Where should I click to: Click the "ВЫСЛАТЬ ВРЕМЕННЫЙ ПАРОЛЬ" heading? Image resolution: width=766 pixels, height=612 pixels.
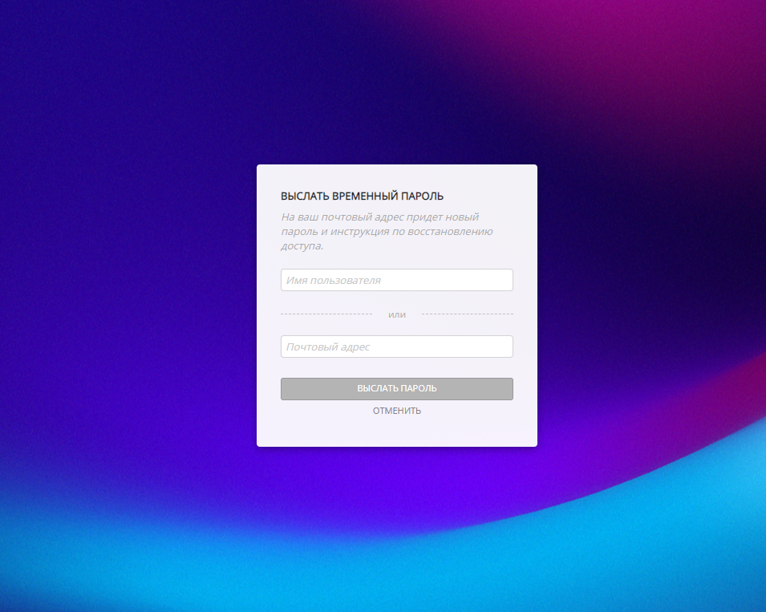(x=362, y=196)
